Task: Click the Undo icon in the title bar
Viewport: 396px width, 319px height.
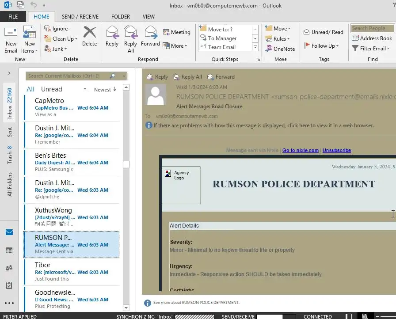Action: [x=33, y=5]
